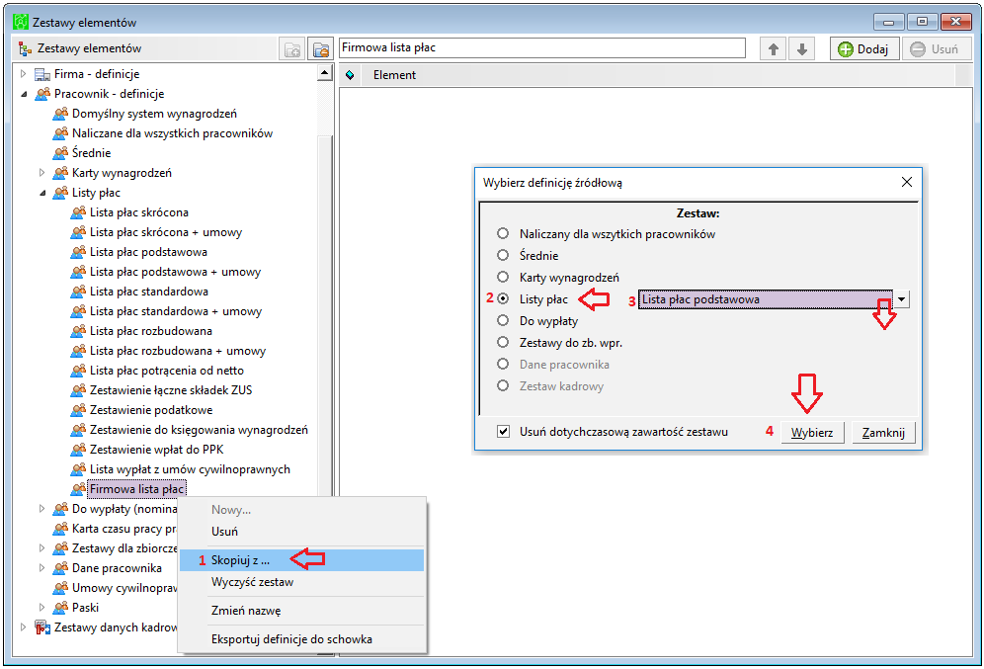
Task: Click the folder icon beside new folder
Action: click(321, 49)
